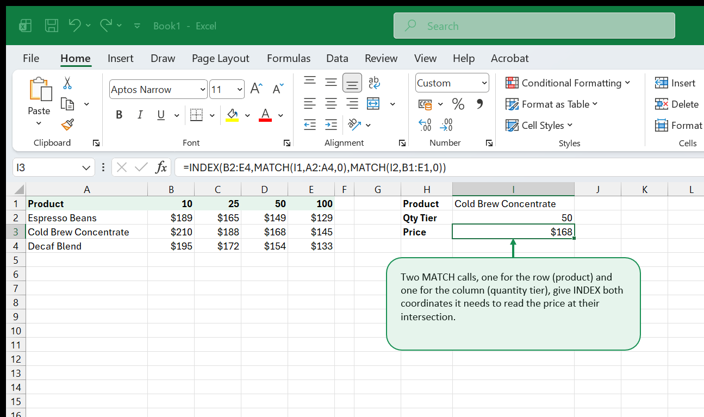Increase indent of cell text
This screenshot has height=417, width=704.
coord(331,125)
